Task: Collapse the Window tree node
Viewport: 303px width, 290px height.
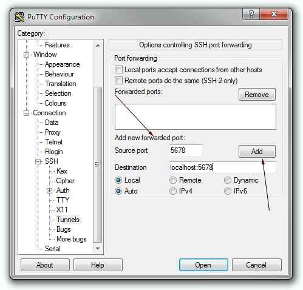Action: 26,55
